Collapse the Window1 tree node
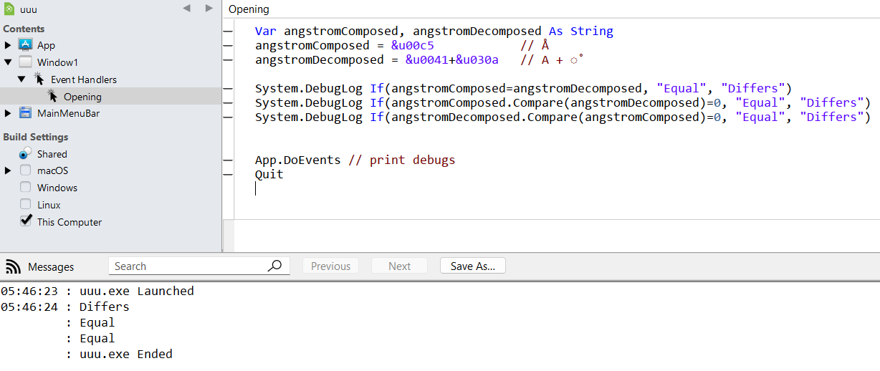 coord(8,62)
